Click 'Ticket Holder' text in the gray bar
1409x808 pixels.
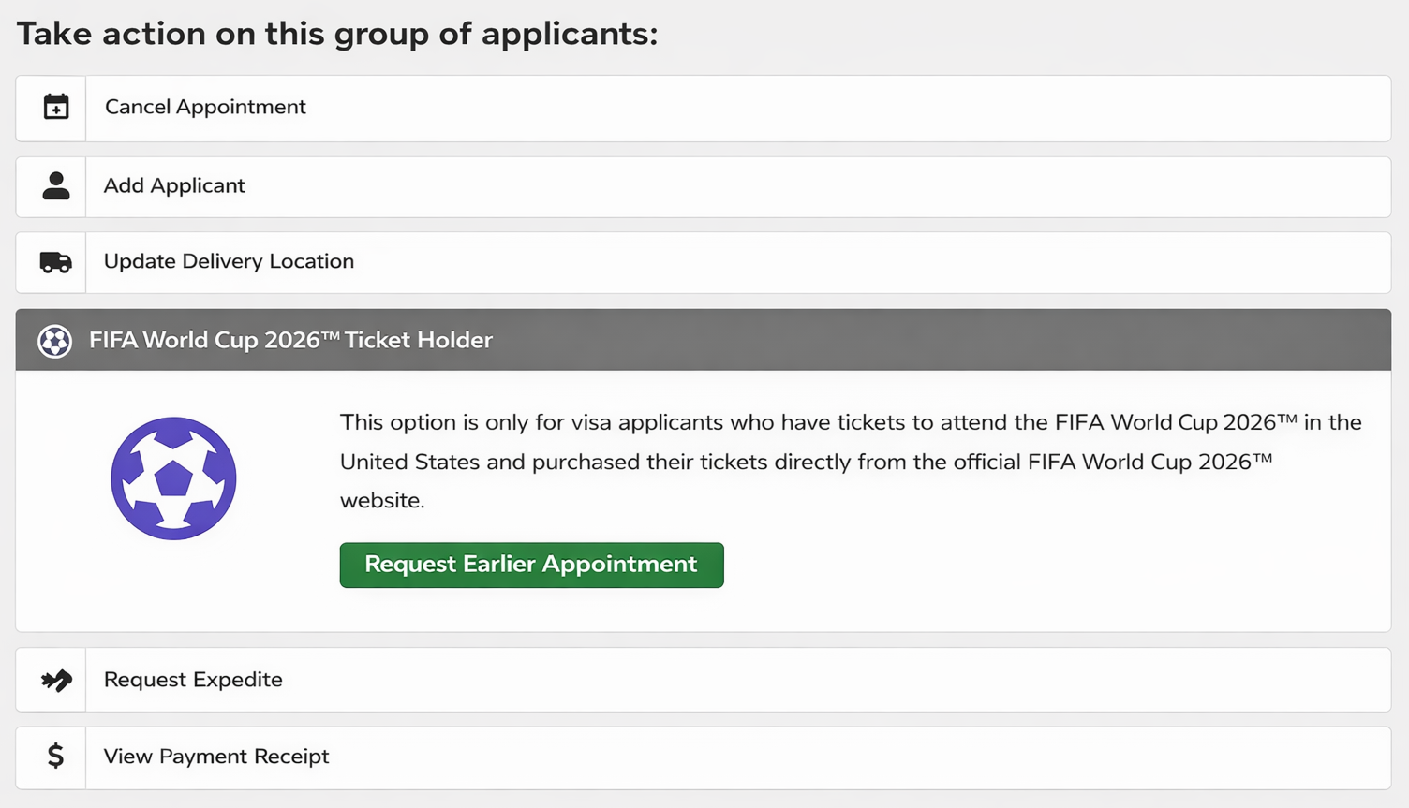coord(418,340)
